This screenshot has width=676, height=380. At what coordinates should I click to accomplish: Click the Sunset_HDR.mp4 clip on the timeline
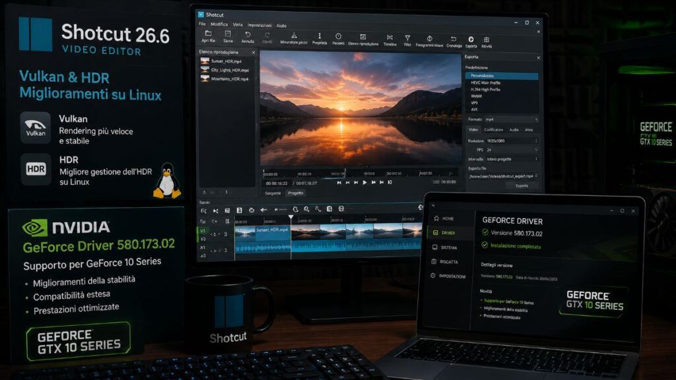click(x=263, y=234)
